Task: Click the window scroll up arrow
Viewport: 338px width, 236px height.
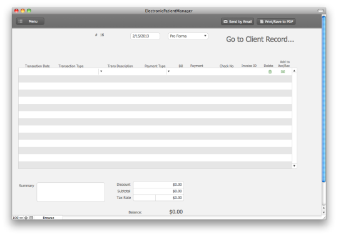Action: [x=324, y=208]
